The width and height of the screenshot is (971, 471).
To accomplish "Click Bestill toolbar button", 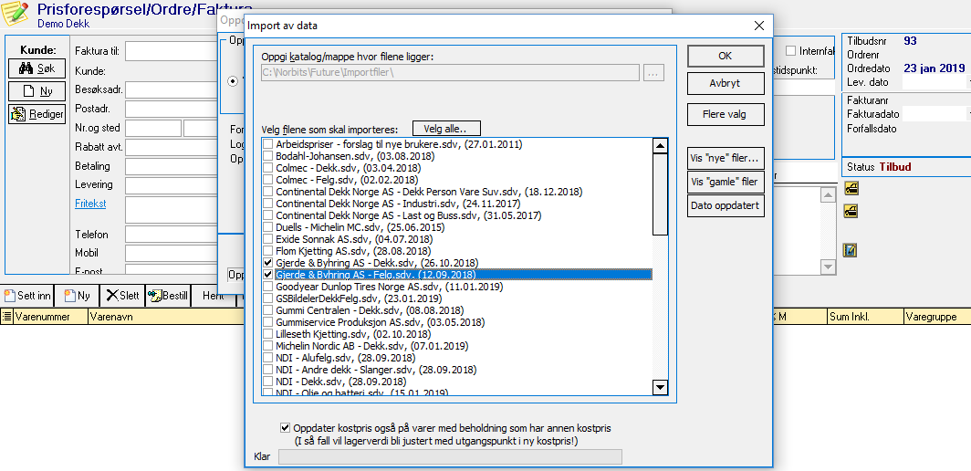I will [x=167, y=297].
